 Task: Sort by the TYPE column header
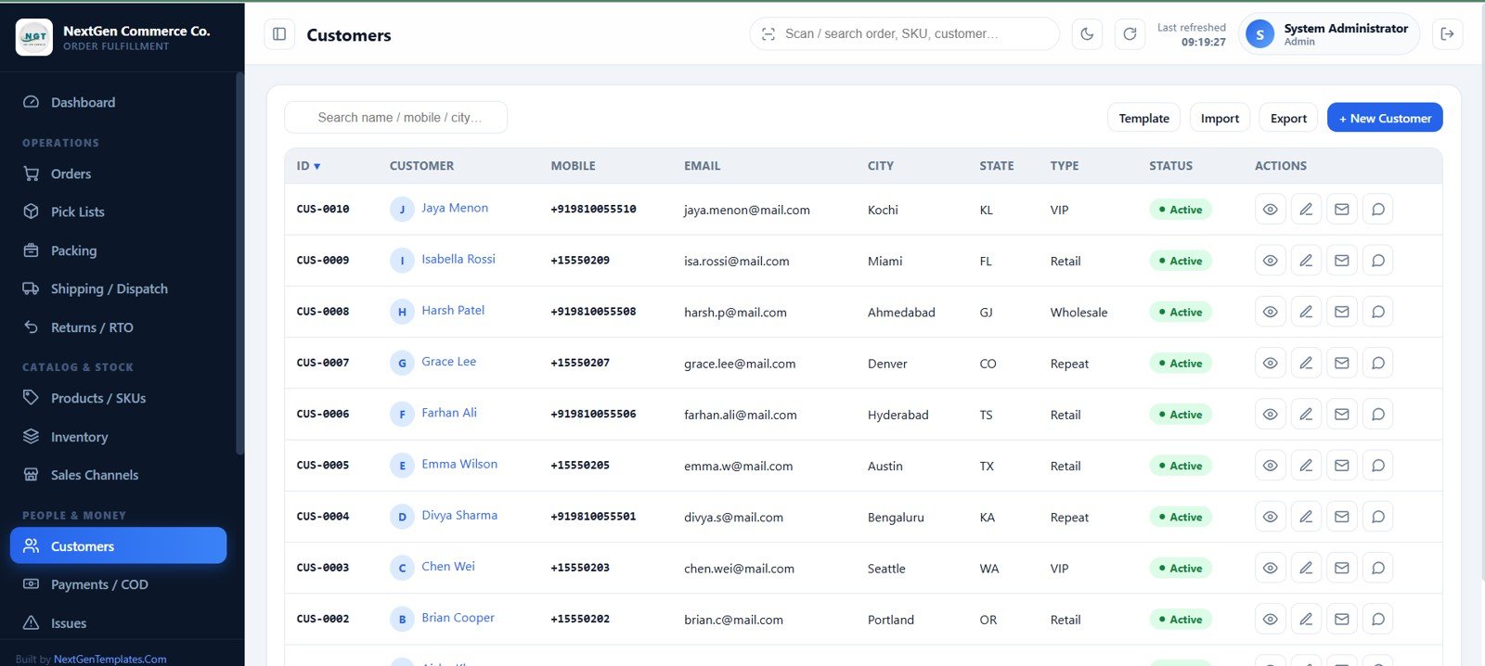tap(1065, 166)
